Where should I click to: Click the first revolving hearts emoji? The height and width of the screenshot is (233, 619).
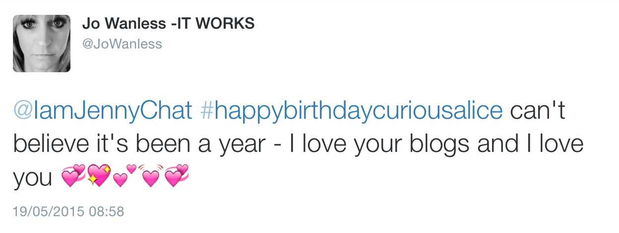pyautogui.click(x=73, y=176)
